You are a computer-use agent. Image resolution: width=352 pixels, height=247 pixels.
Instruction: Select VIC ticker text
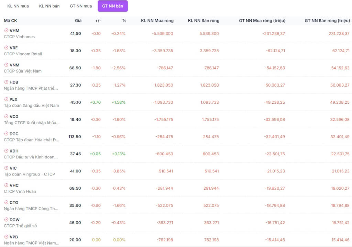pos(13,168)
